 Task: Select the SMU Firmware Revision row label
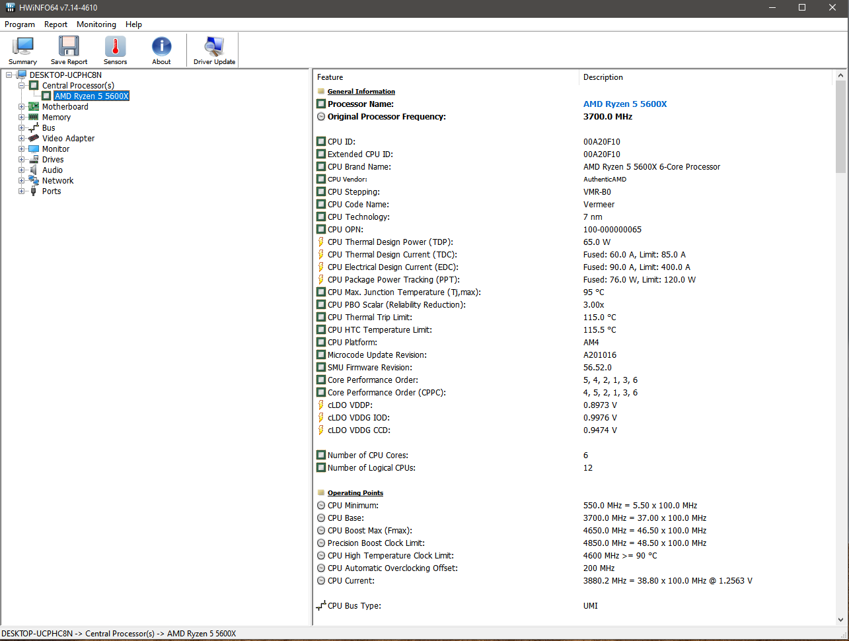click(369, 368)
